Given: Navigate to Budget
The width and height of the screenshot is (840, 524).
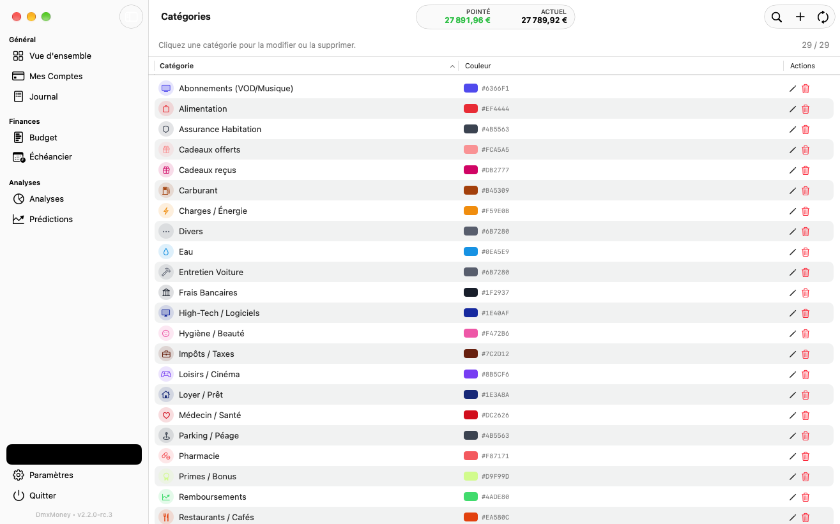Looking at the screenshot, I should [35, 137].
